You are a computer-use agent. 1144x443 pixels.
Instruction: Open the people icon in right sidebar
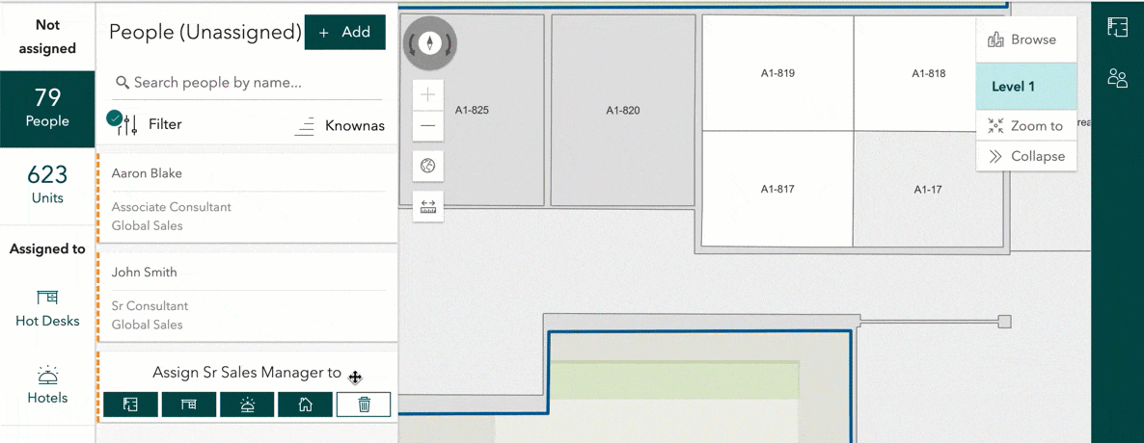click(1117, 78)
